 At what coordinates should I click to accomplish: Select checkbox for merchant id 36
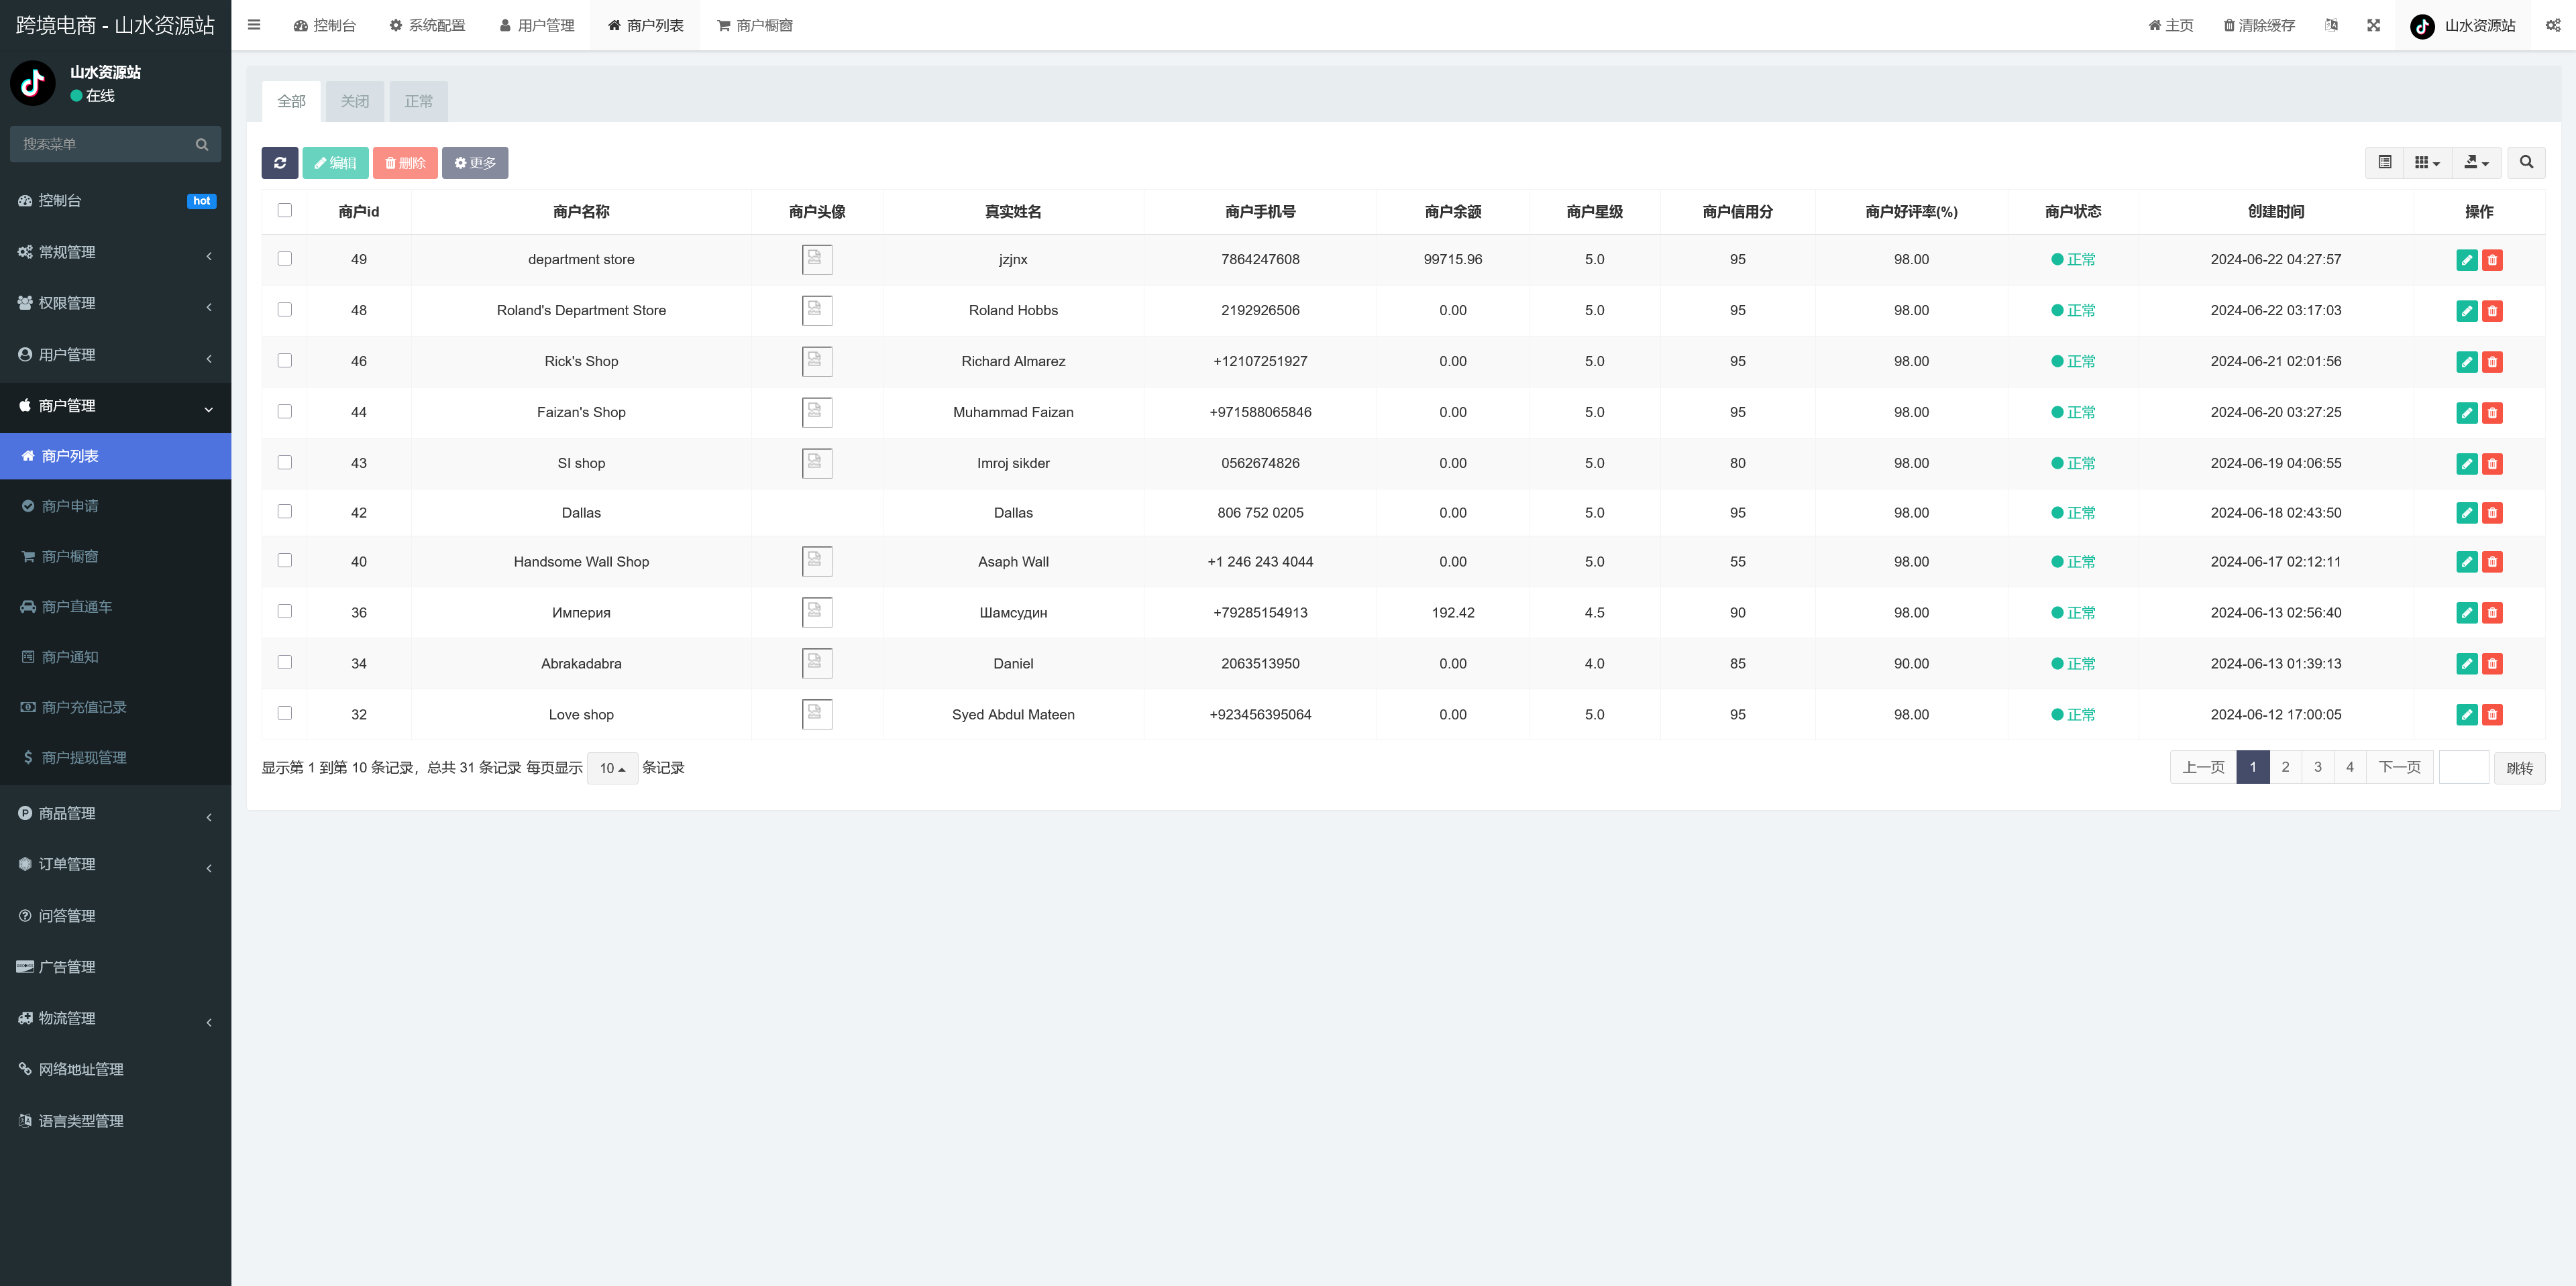285,611
